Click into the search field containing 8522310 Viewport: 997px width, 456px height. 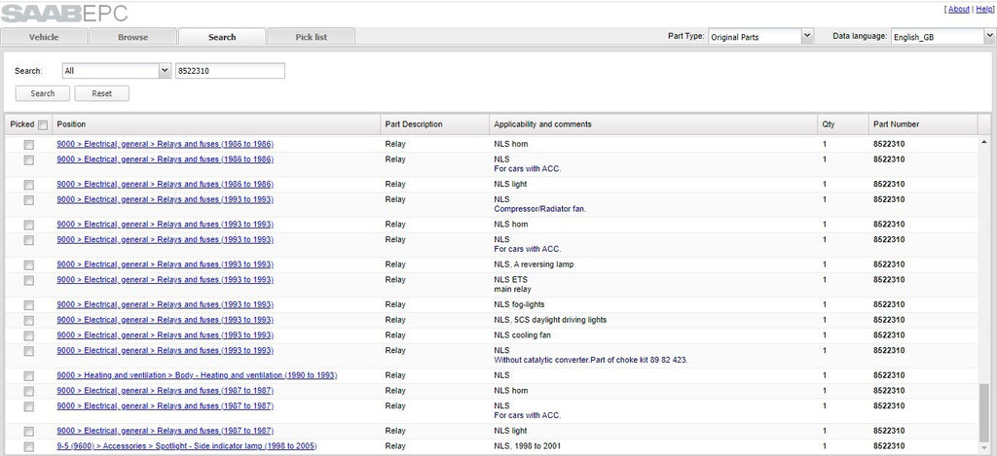[230, 71]
